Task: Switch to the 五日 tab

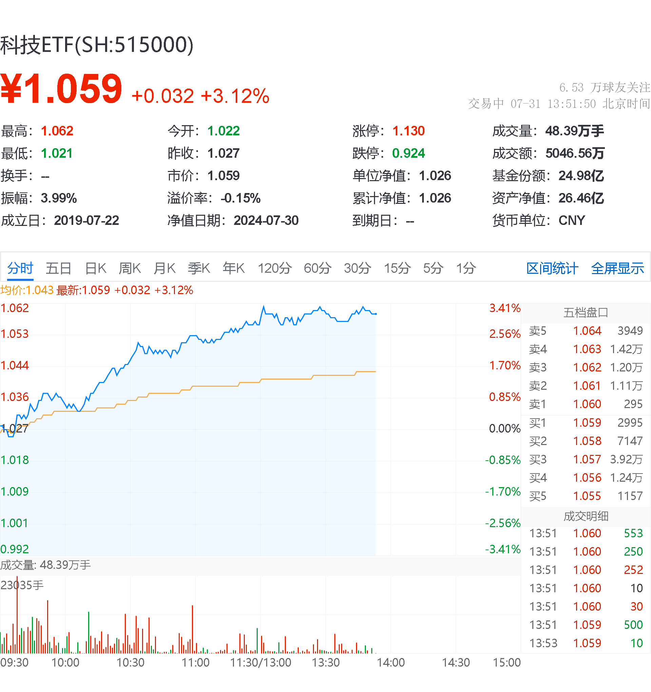Action: (58, 268)
